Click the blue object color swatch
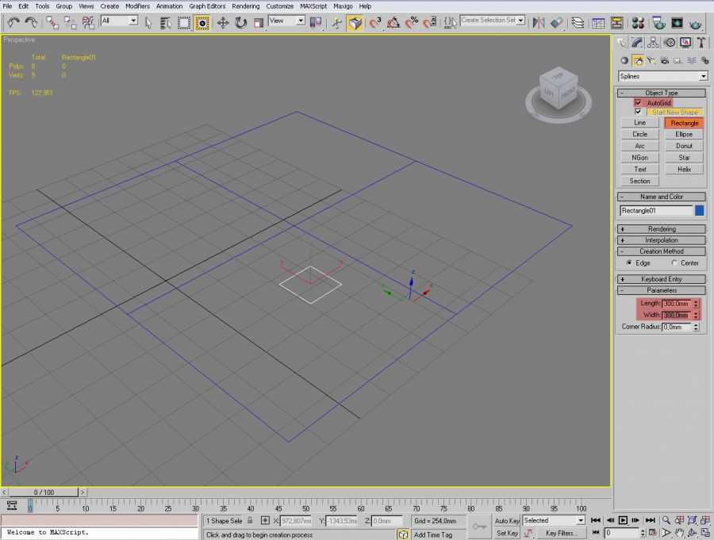The width and height of the screenshot is (714, 540). click(700, 211)
